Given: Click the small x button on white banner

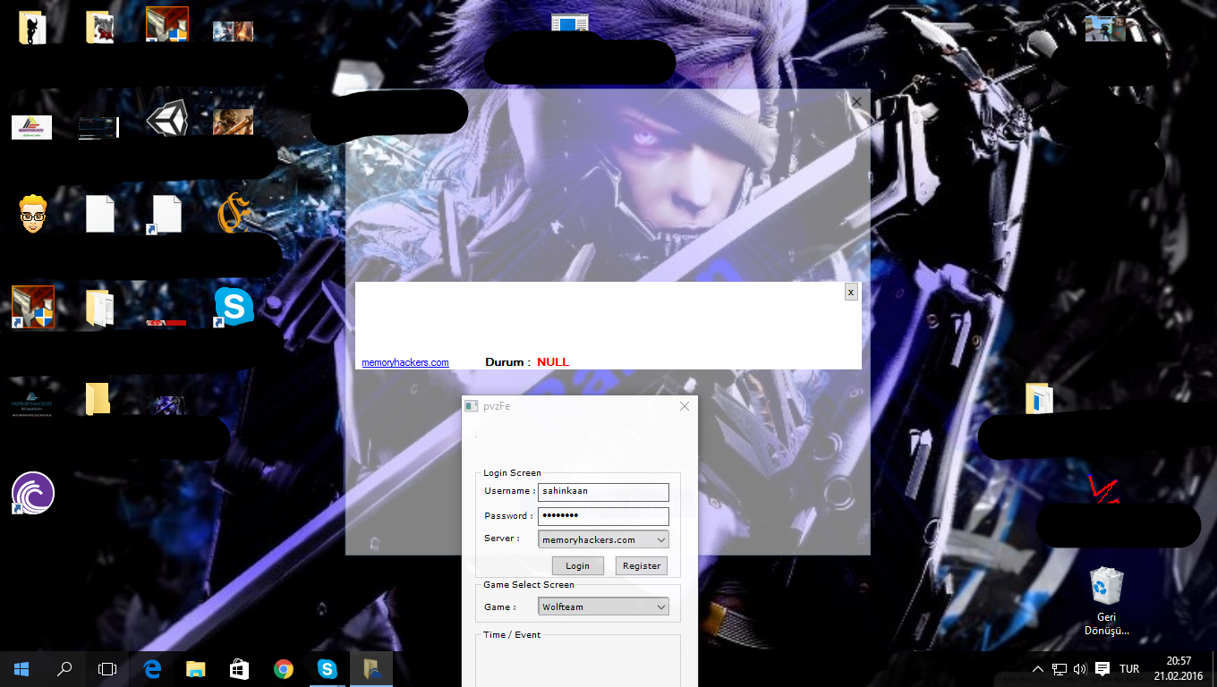Looking at the screenshot, I should point(851,292).
